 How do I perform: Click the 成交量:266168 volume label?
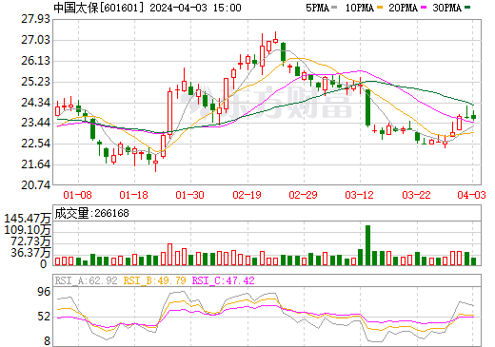coord(92,213)
